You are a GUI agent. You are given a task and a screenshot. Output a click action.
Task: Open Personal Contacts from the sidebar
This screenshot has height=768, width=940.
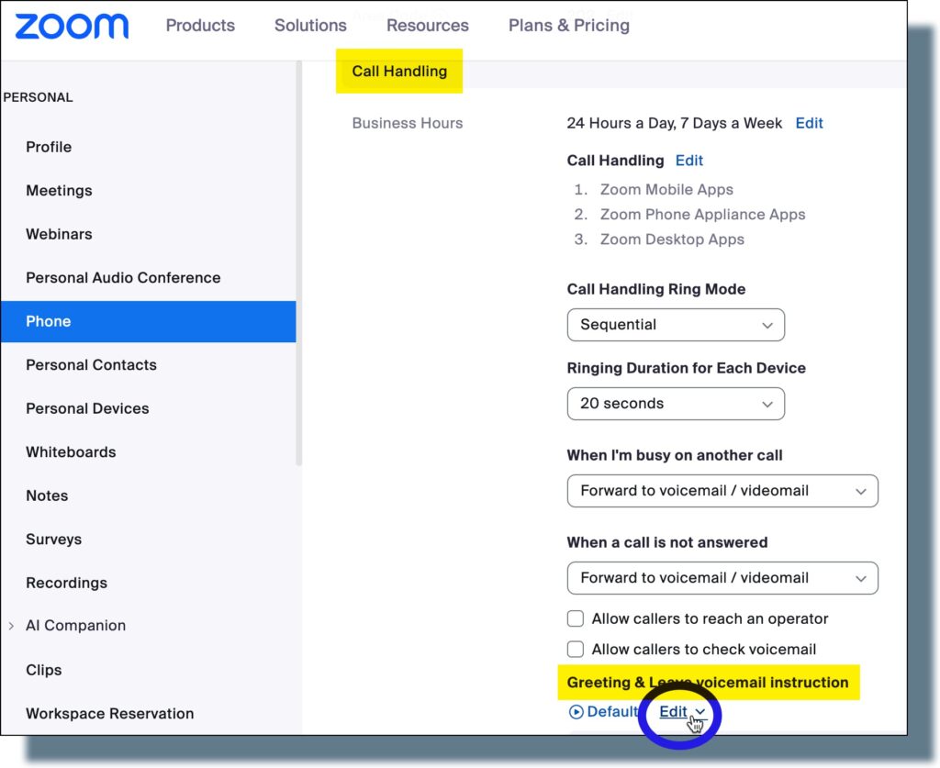[91, 364]
